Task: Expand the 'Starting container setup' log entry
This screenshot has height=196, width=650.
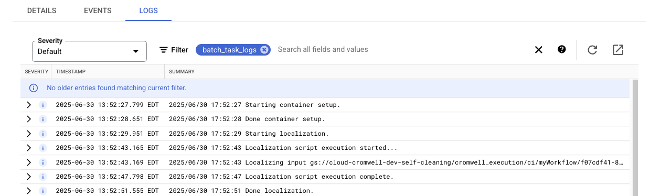Action: pos(29,105)
